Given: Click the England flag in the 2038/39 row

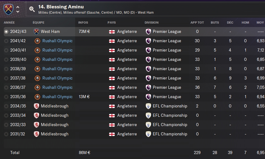Looking at the screenshot, I should coord(112,69).
